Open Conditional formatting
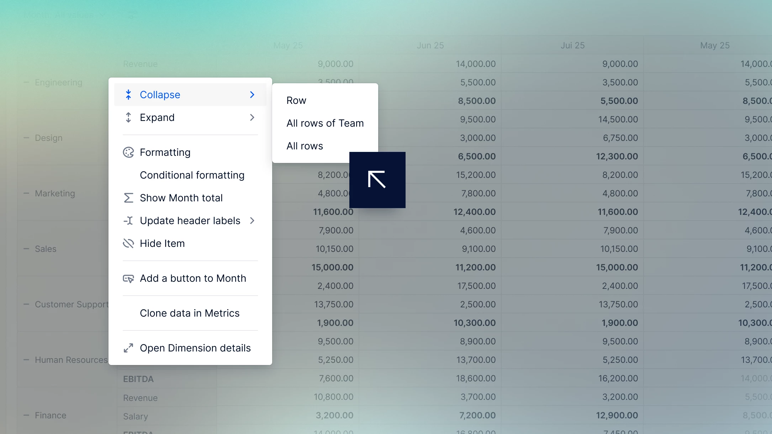772x434 pixels. 192,175
